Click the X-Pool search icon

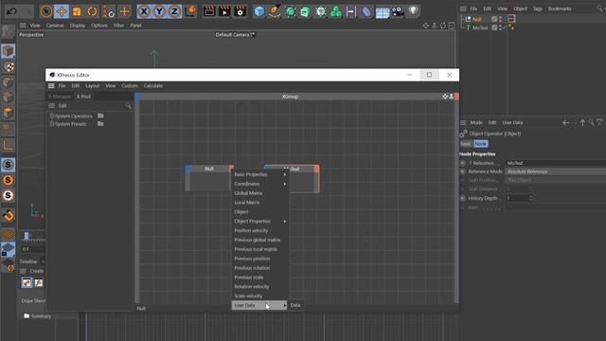128,105
